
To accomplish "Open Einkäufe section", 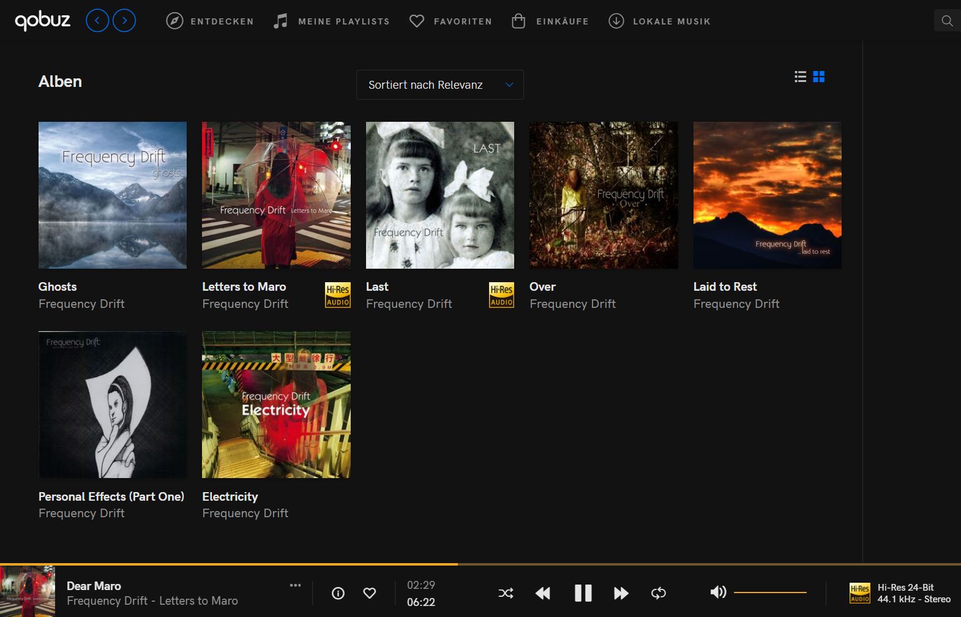I will tap(563, 21).
